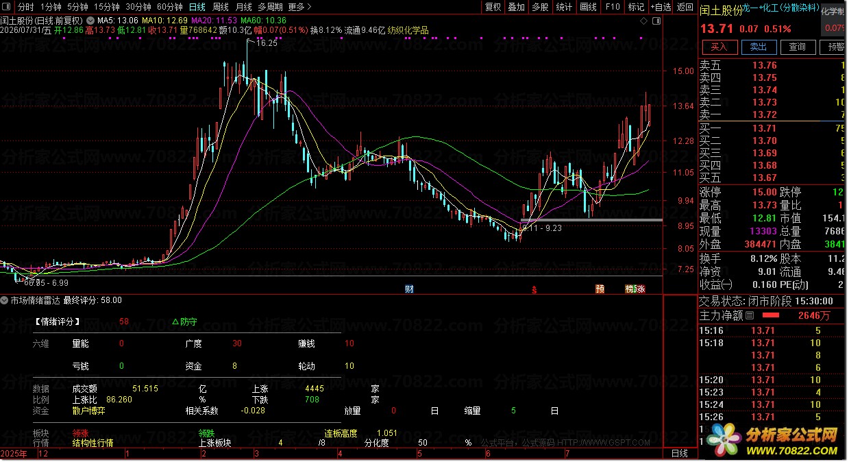The image size is (849, 462).
Task: Click the 标记 mark button
Action: point(636,7)
